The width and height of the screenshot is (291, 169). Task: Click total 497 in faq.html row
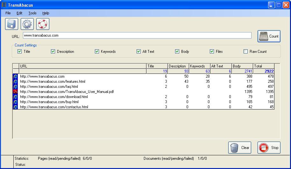271,87
